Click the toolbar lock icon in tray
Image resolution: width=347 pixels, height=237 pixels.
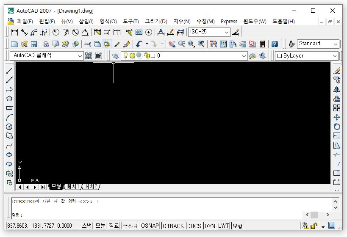click(x=314, y=226)
